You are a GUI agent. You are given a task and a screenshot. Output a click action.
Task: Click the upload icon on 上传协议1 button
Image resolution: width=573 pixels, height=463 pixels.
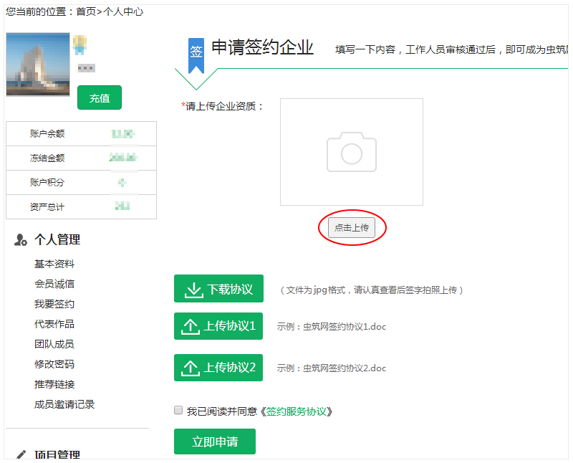tap(192, 326)
